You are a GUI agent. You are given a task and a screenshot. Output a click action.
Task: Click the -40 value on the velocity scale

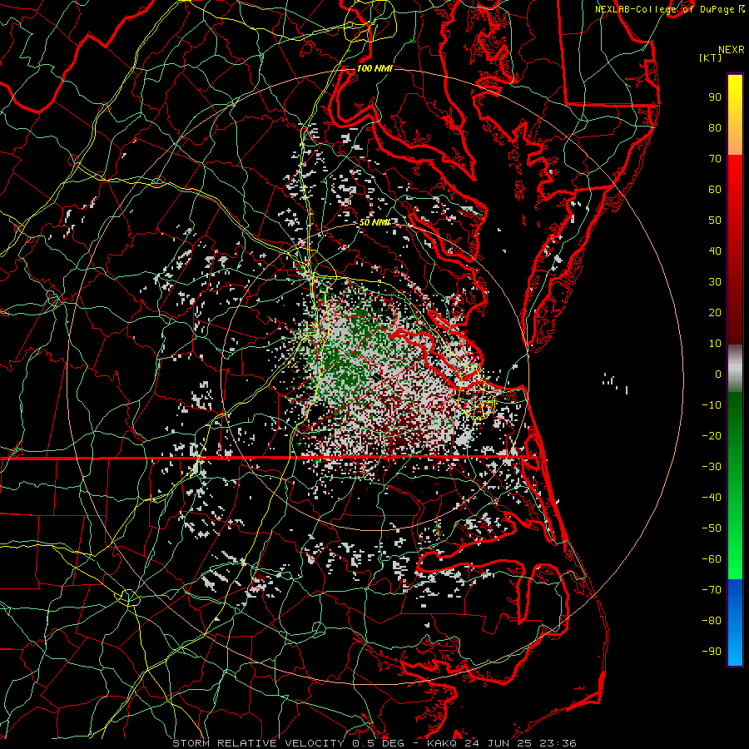(712, 498)
